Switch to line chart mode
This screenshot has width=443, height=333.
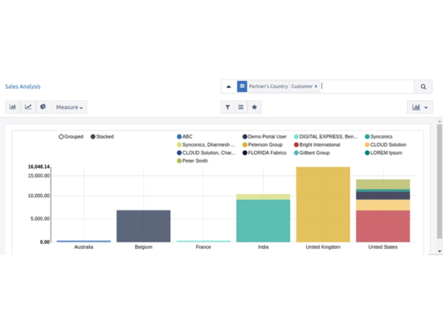pyautogui.click(x=28, y=107)
